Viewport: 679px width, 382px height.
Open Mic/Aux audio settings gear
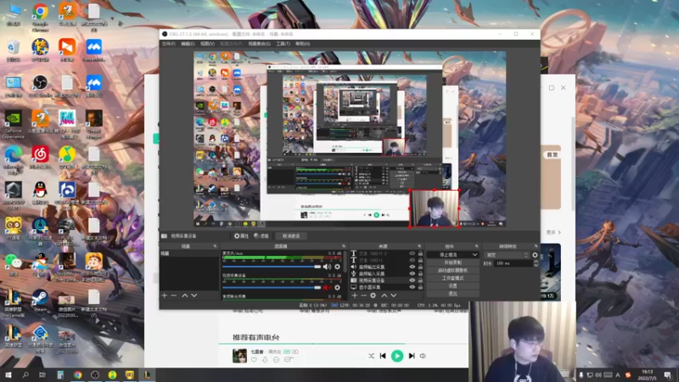click(337, 267)
